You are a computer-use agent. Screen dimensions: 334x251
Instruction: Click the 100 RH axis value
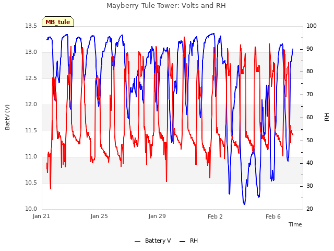point(312,26)
